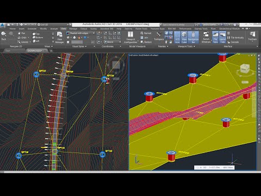Image resolution: width=261 pixels, height=196 pixels.
Task: Select the SPT18 borehole marker
Action: (x=18, y=156)
